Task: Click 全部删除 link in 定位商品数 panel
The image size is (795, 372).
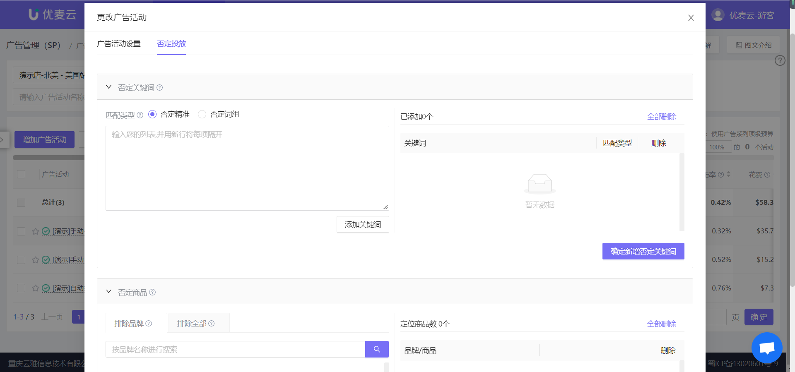Action: pyautogui.click(x=662, y=324)
